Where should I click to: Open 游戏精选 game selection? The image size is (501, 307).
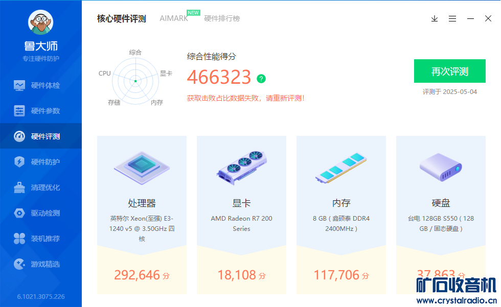41,264
